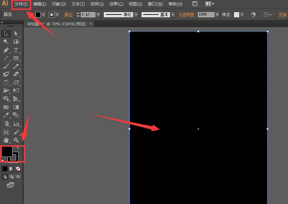Choose the Lasso tool
Screen dimensions: 288x204
click(x=16, y=42)
